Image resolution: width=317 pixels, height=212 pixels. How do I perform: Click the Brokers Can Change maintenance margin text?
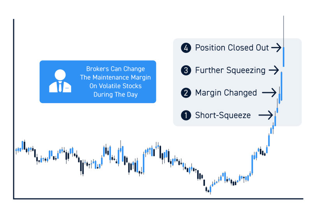(x=115, y=82)
